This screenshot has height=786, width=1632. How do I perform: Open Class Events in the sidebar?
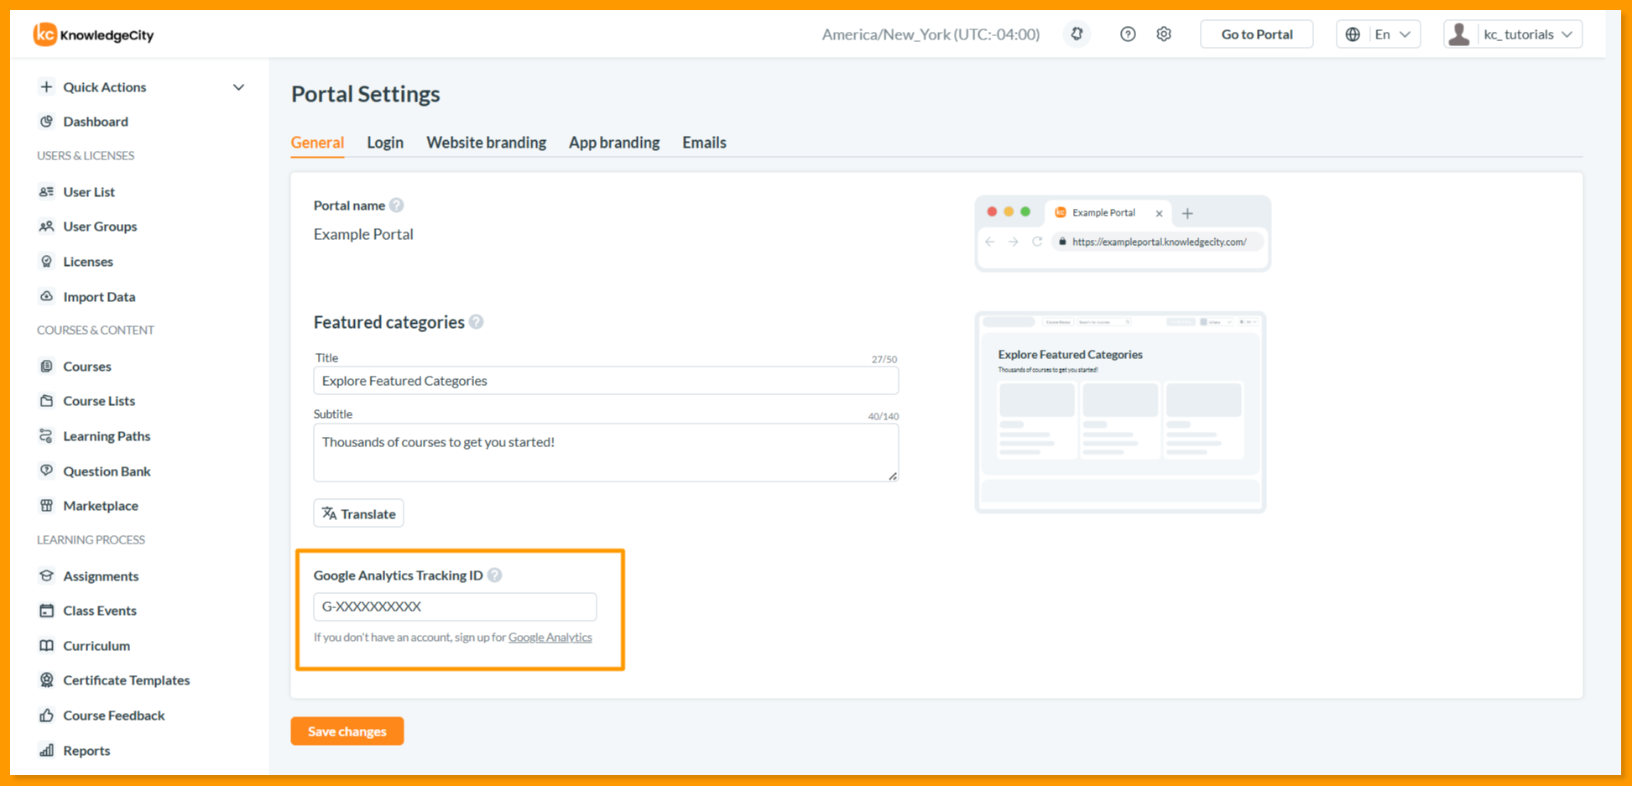click(100, 611)
